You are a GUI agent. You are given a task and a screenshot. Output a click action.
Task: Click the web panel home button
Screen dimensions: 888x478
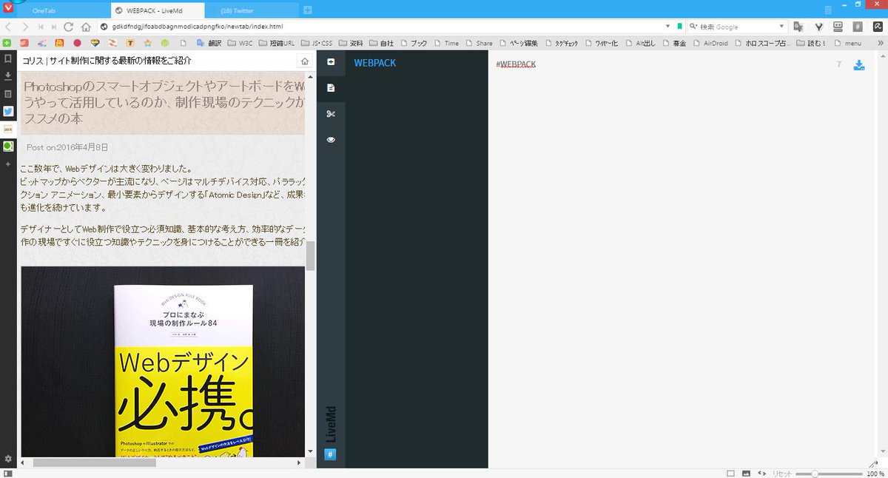point(304,61)
